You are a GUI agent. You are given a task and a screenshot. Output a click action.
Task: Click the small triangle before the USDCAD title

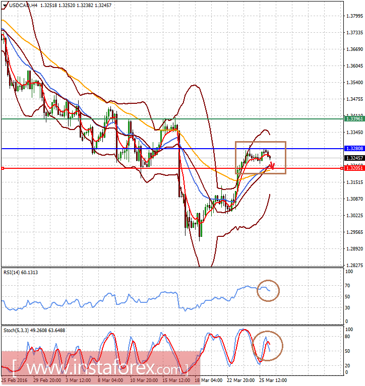4,5
